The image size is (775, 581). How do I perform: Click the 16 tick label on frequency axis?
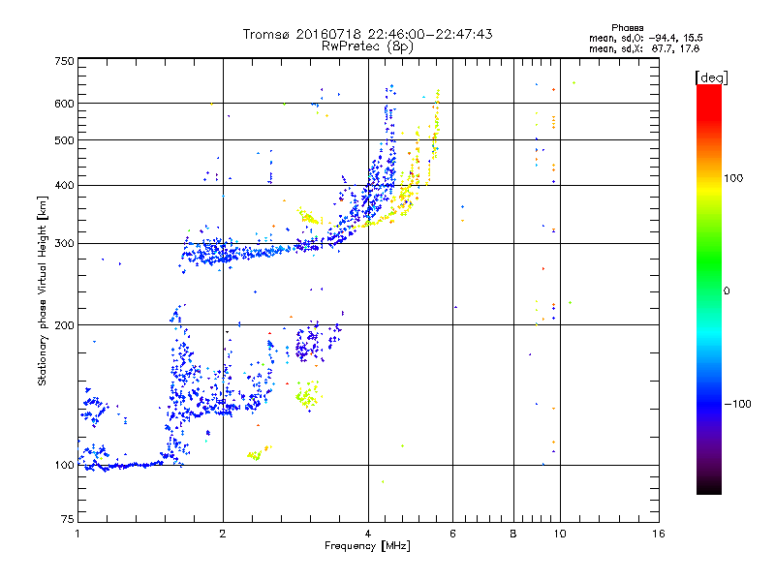pyautogui.click(x=659, y=534)
